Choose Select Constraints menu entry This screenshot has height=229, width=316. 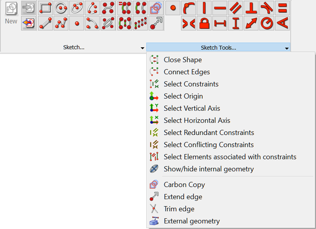click(x=231, y=84)
